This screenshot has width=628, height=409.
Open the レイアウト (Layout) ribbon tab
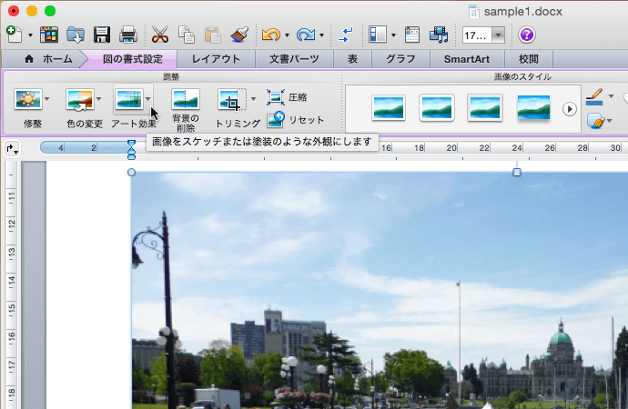point(216,59)
